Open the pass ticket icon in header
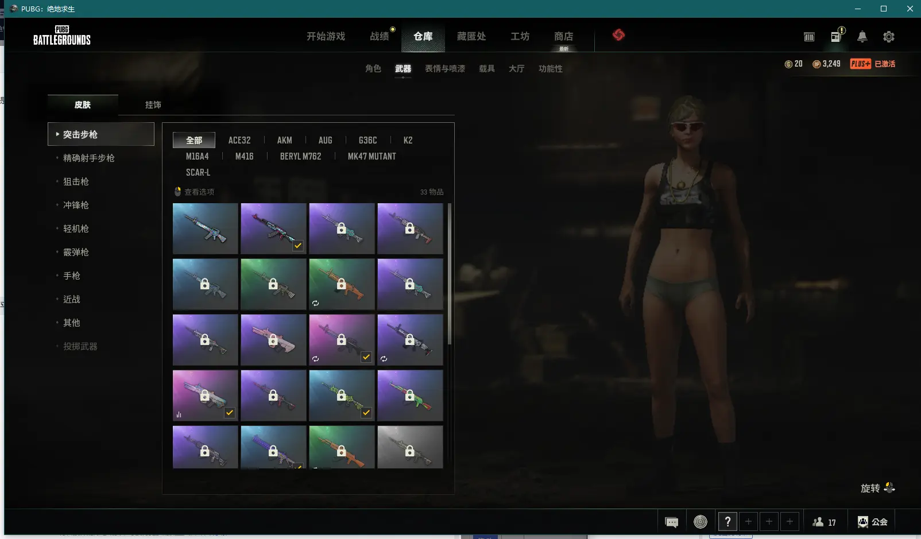The height and width of the screenshot is (539, 921). (x=809, y=37)
